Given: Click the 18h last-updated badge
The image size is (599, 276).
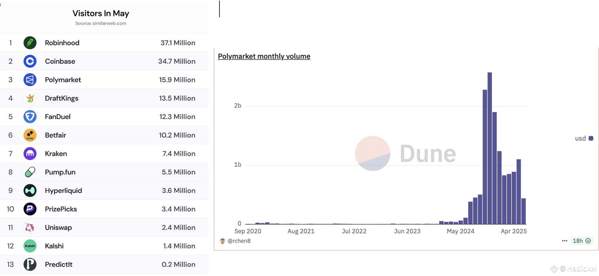Looking at the screenshot, I should pos(582,241).
